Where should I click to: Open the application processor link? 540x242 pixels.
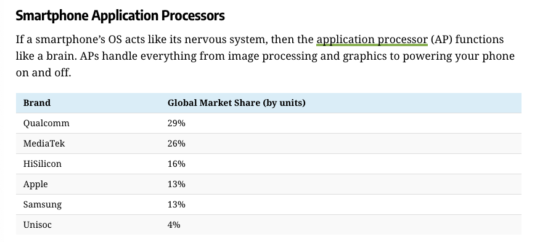pyautogui.click(x=372, y=39)
